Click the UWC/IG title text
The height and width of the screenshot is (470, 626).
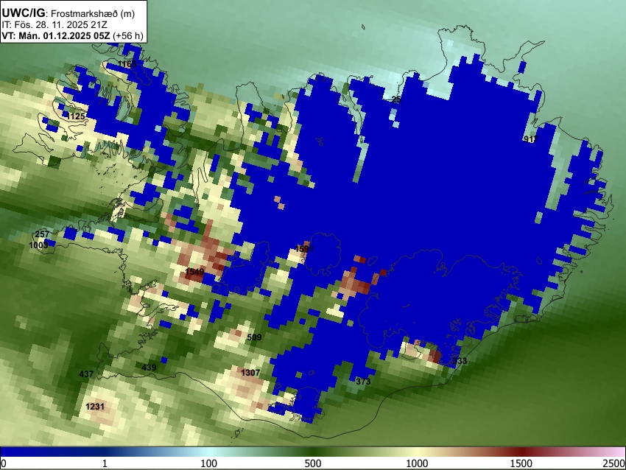point(24,13)
